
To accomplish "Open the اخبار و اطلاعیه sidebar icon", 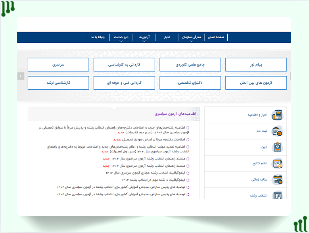I will (x=277, y=115).
